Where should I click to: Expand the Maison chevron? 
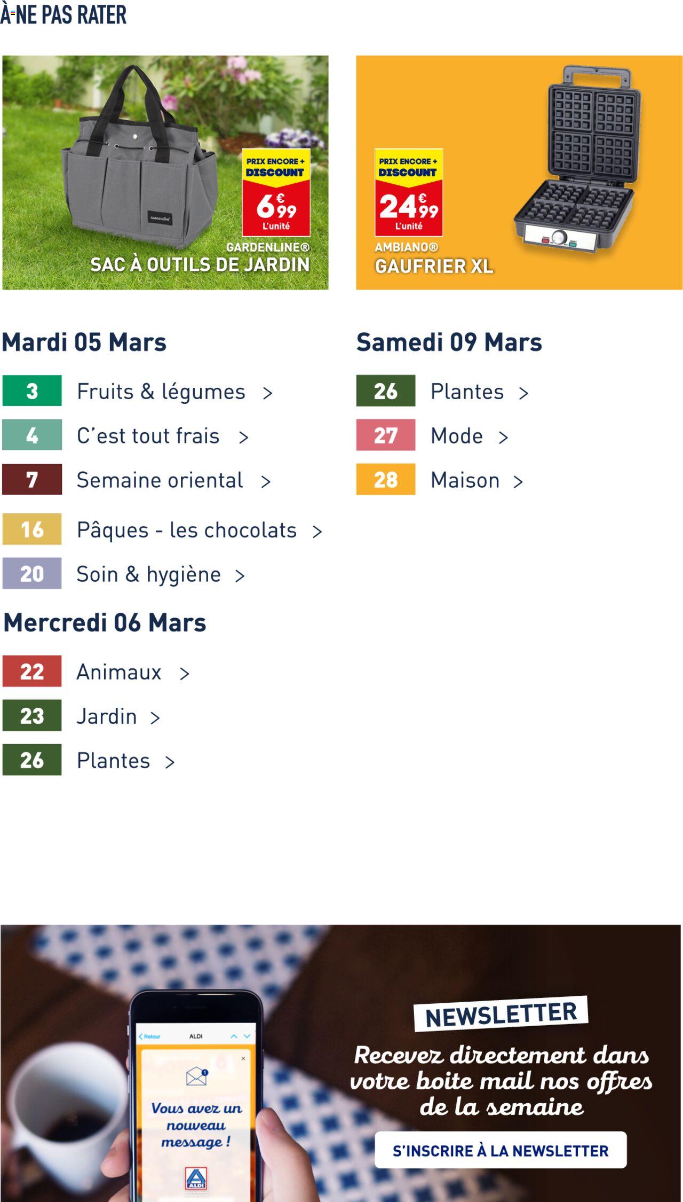click(x=518, y=481)
